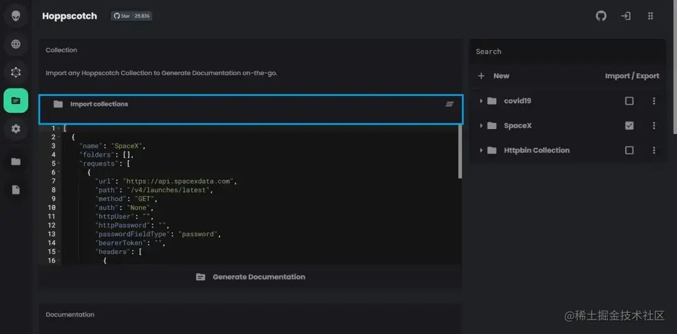This screenshot has height=334, width=677.
Task: Check the covid19 collection checkbox
Action: [629, 101]
